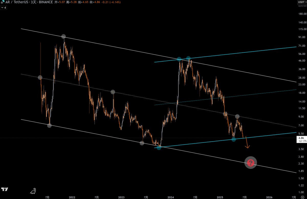Viewport: 307px width, 199px height.
Task: Click the 71.00 price axis label
Action: point(302,46)
